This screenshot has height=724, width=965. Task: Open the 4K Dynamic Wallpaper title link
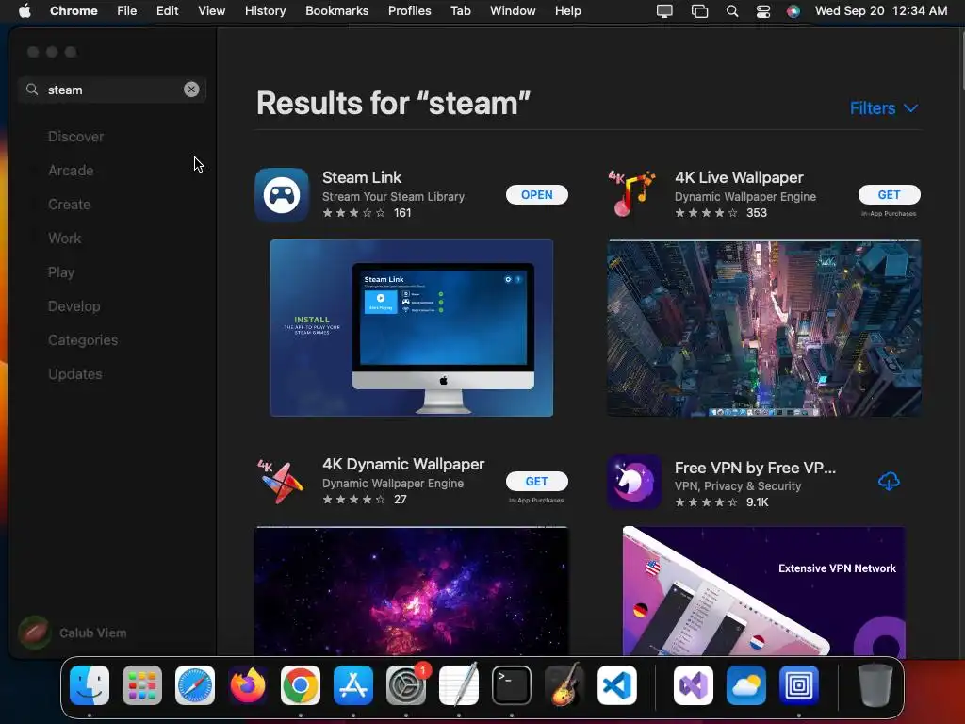coord(403,464)
